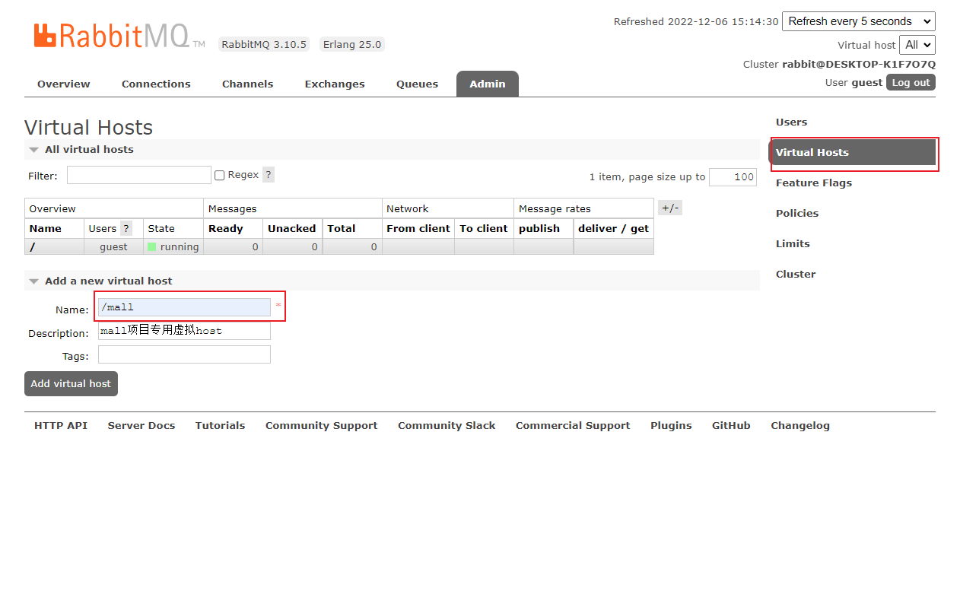This screenshot has width=960, height=594.
Task: Sort by the deliver / get column header
Action: click(614, 228)
